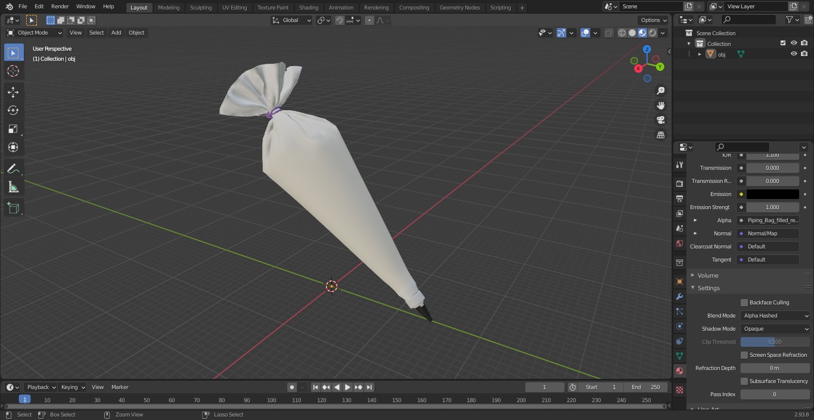
Task: Toggle X-ray viewport mode
Action: coord(608,33)
